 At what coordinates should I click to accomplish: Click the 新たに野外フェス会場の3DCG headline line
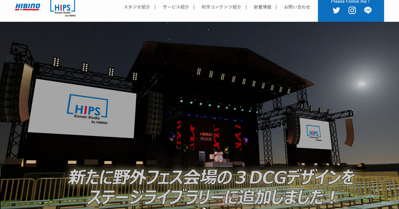(212, 179)
